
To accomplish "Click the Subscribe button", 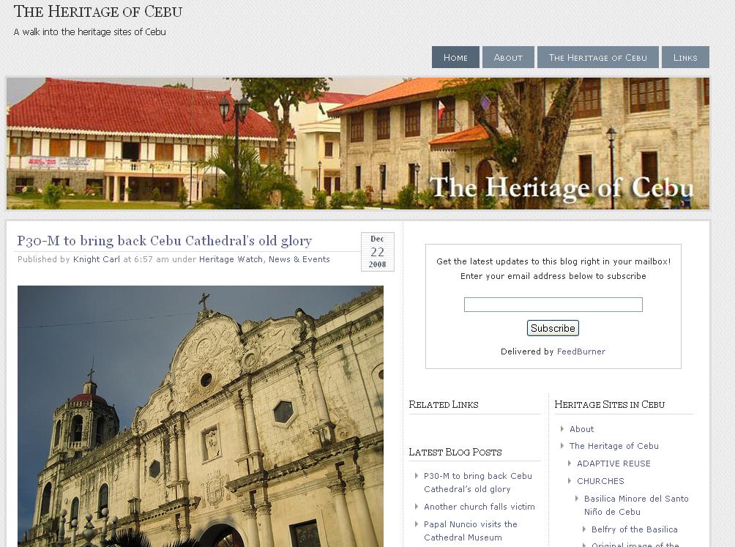I will 553,327.
